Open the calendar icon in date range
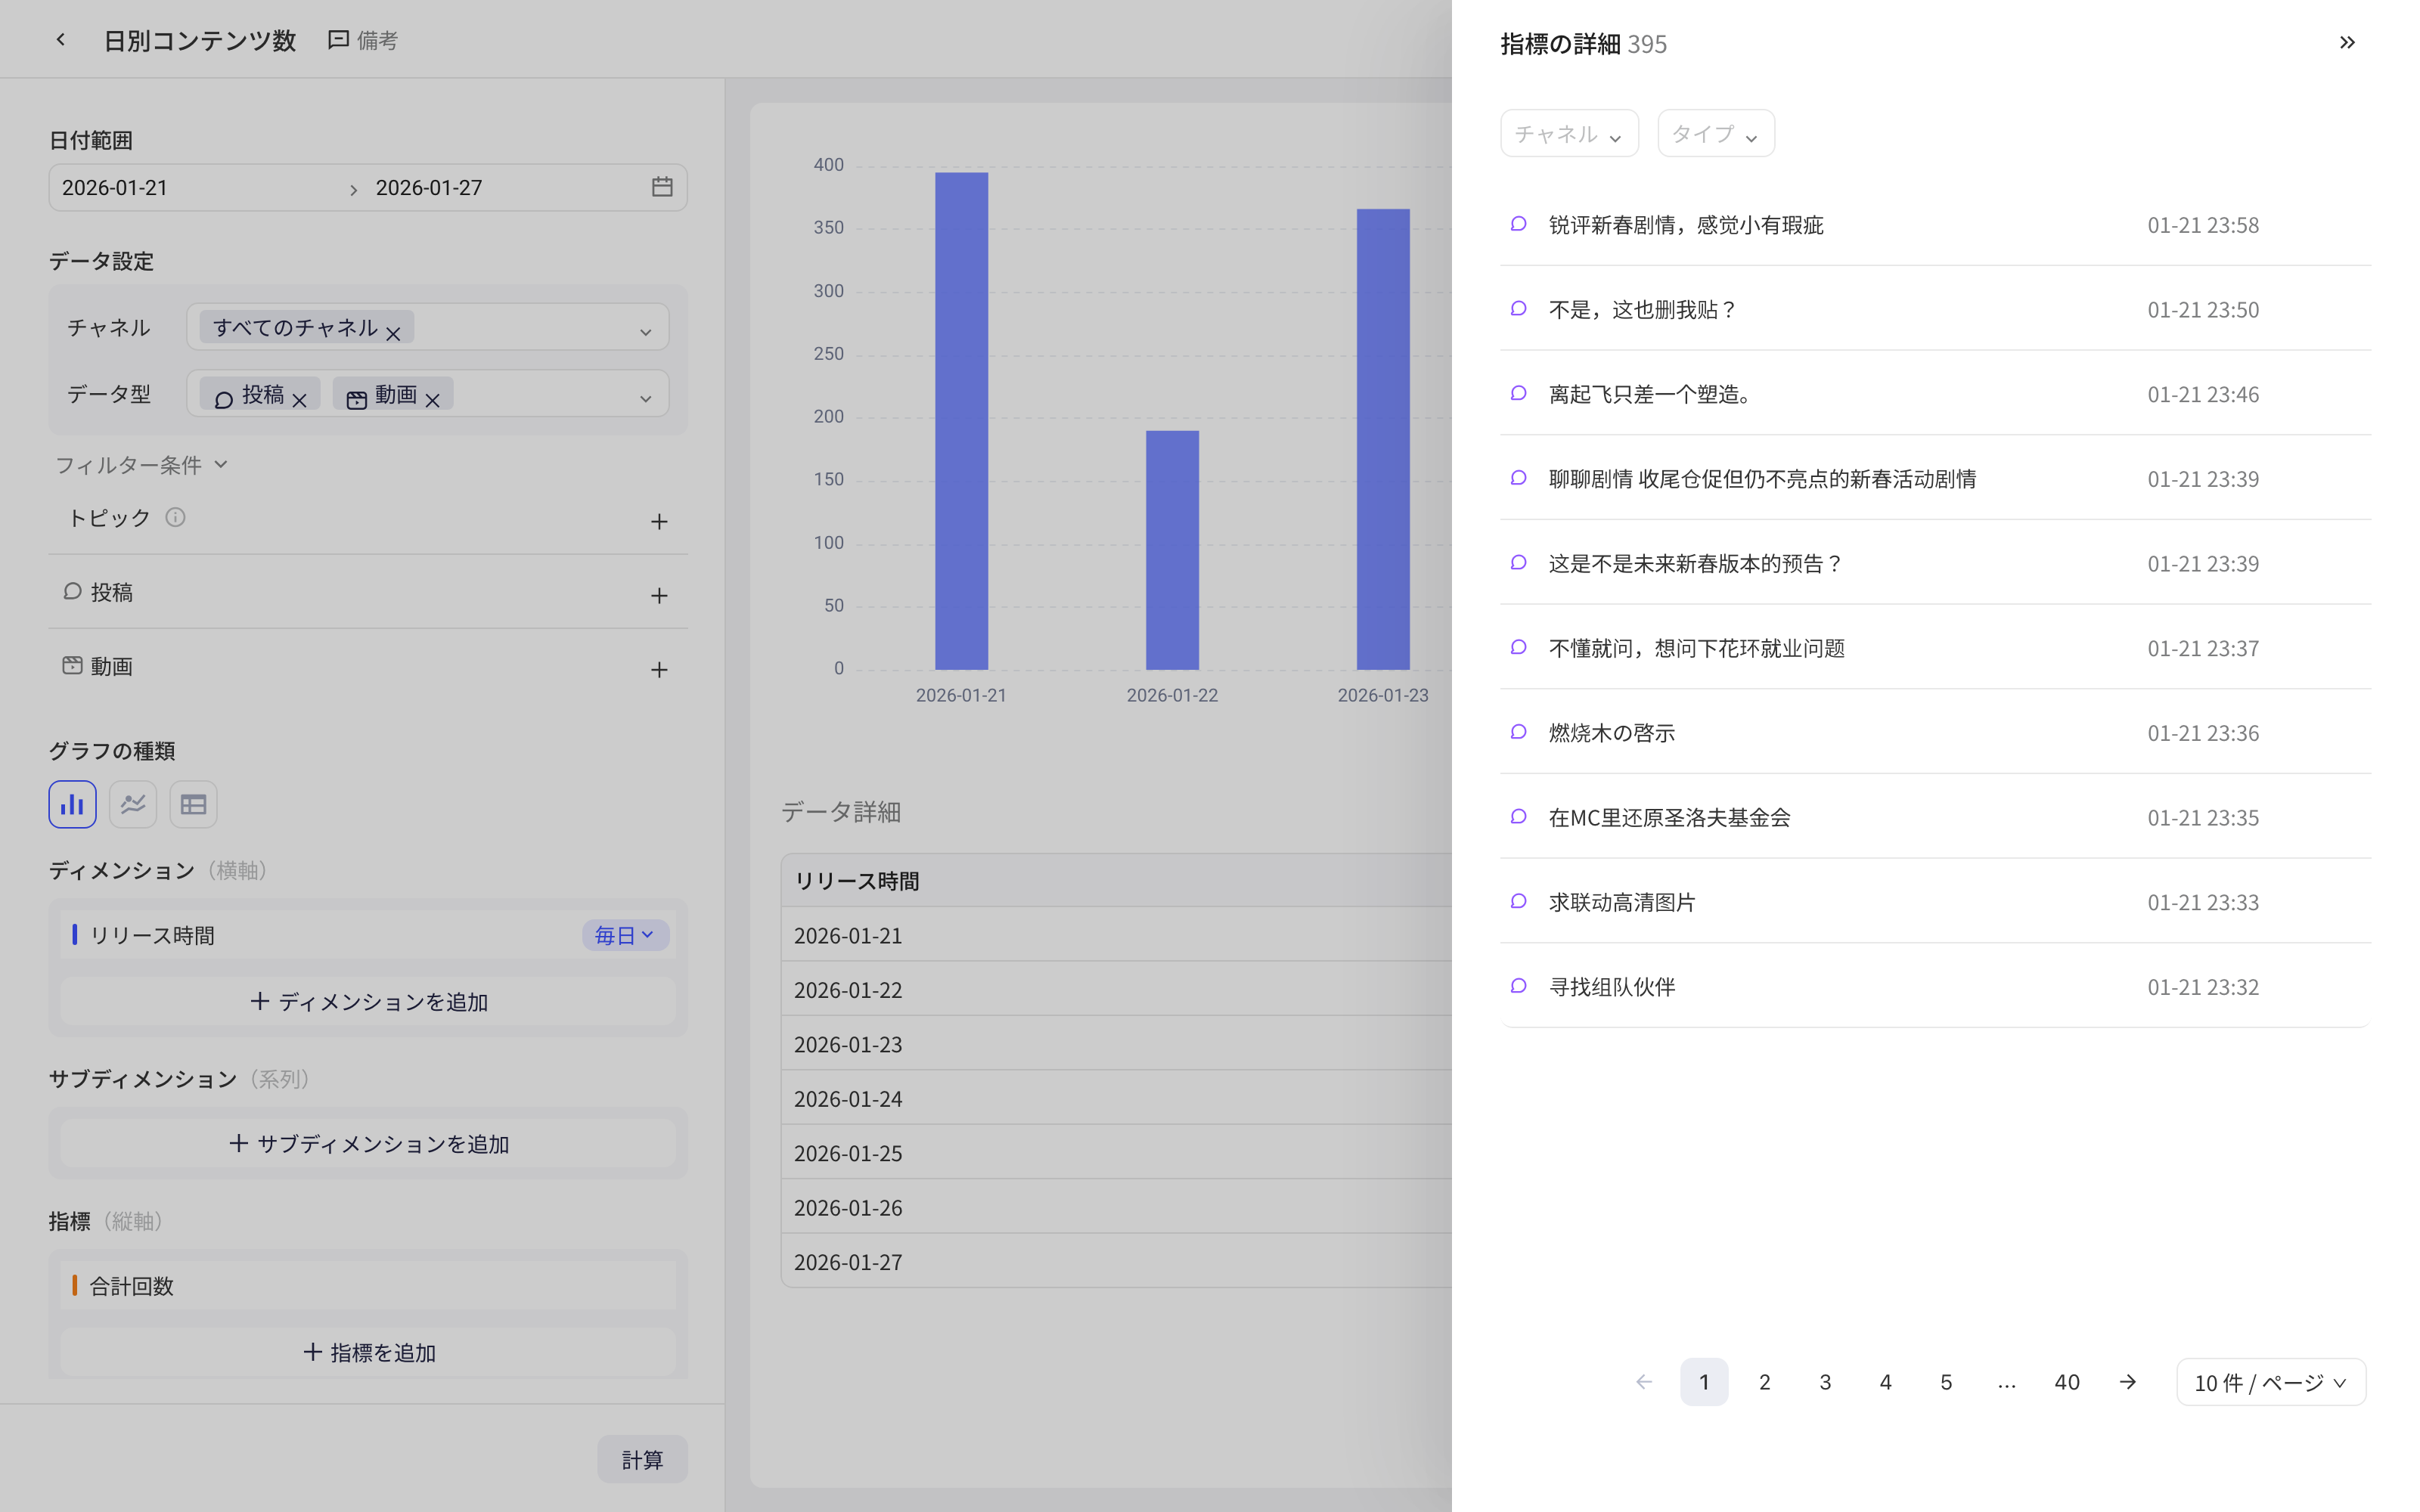This screenshot has height=1512, width=2420. point(662,187)
